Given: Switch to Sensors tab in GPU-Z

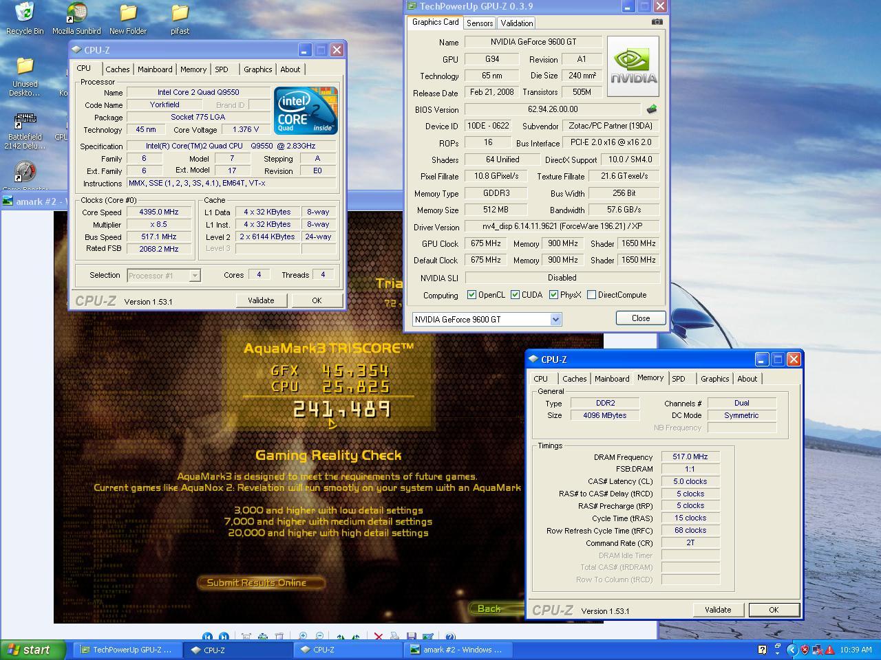Looking at the screenshot, I should pos(480,23).
